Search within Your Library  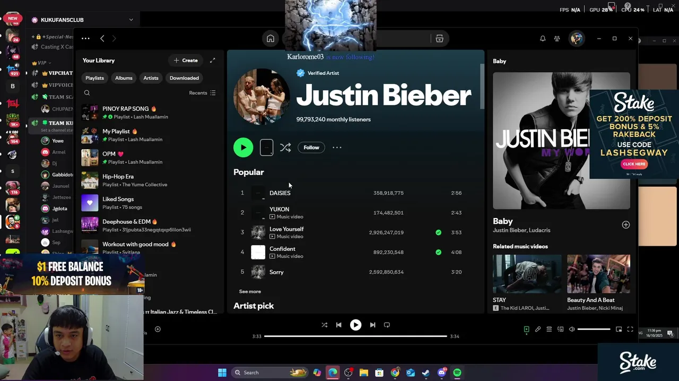pyautogui.click(x=87, y=93)
